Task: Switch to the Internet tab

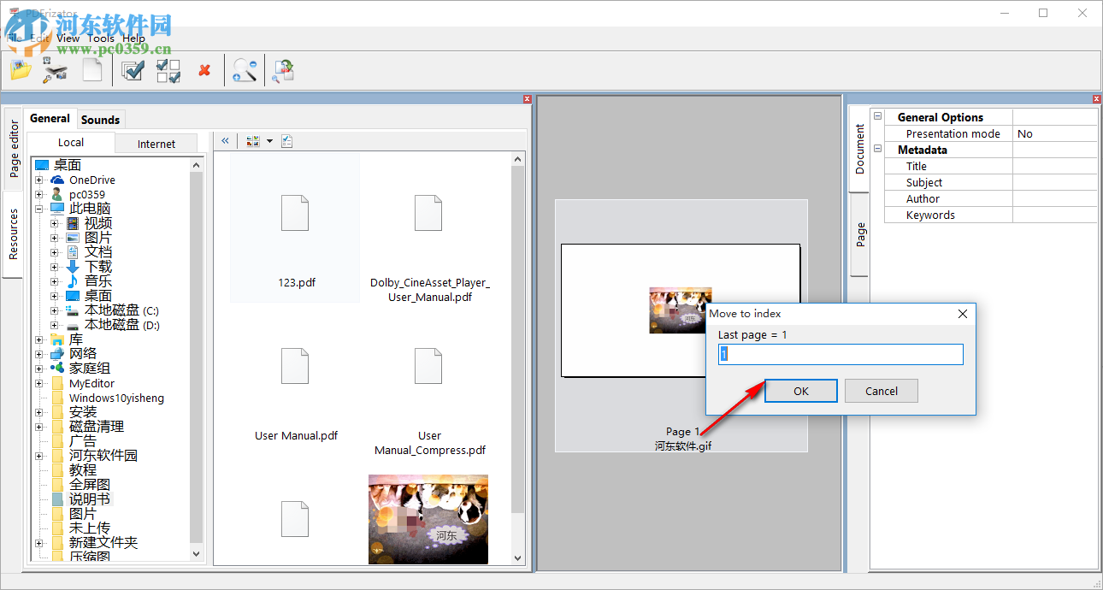Action: 156,144
